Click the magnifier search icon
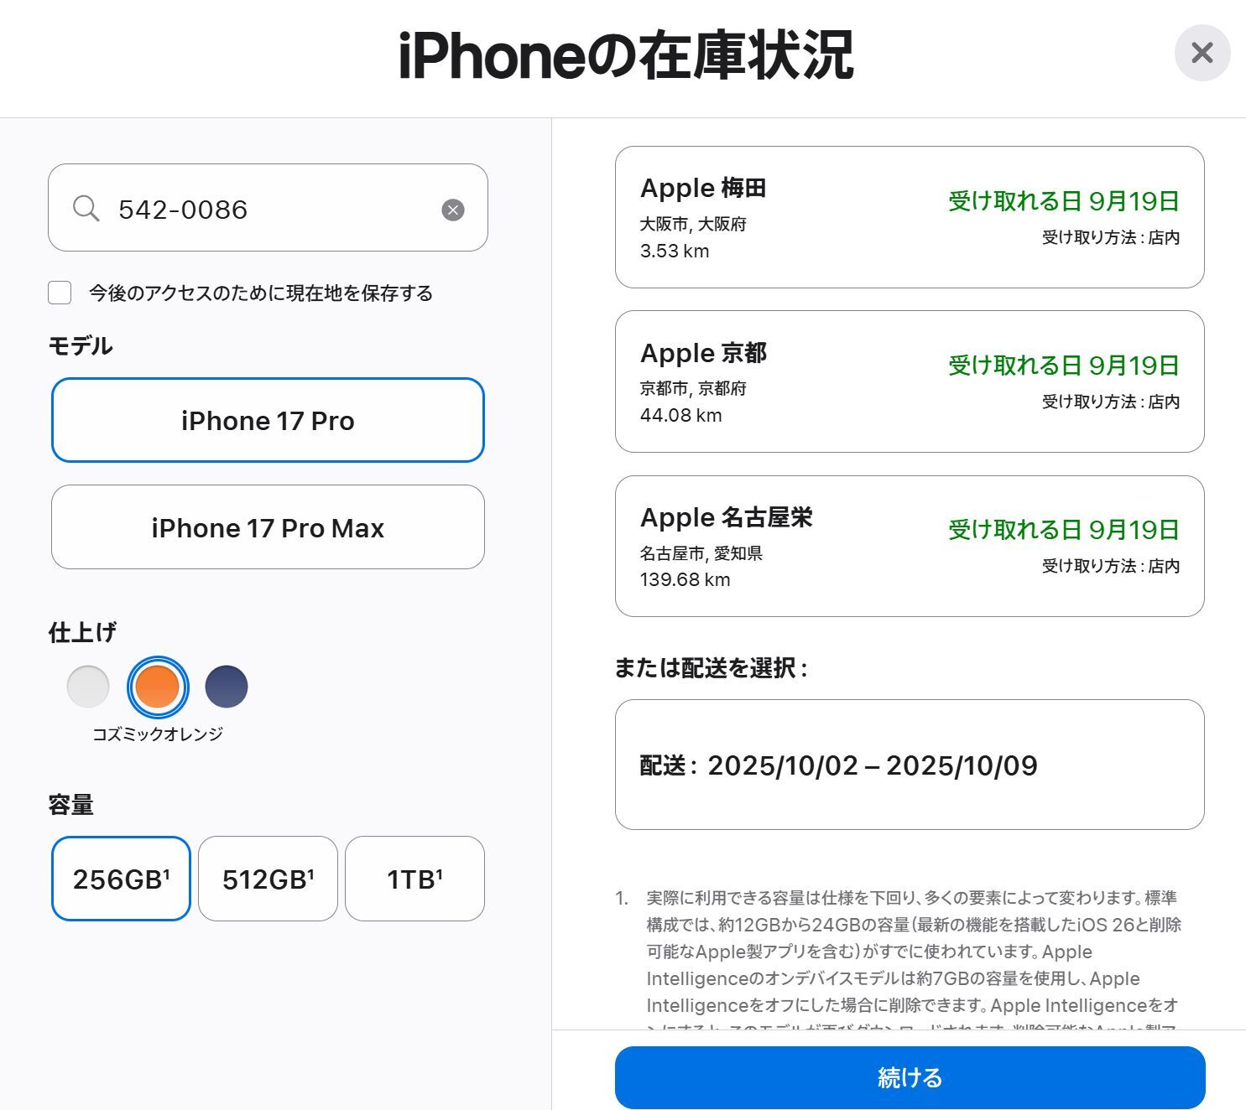The image size is (1246, 1110). [86, 208]
